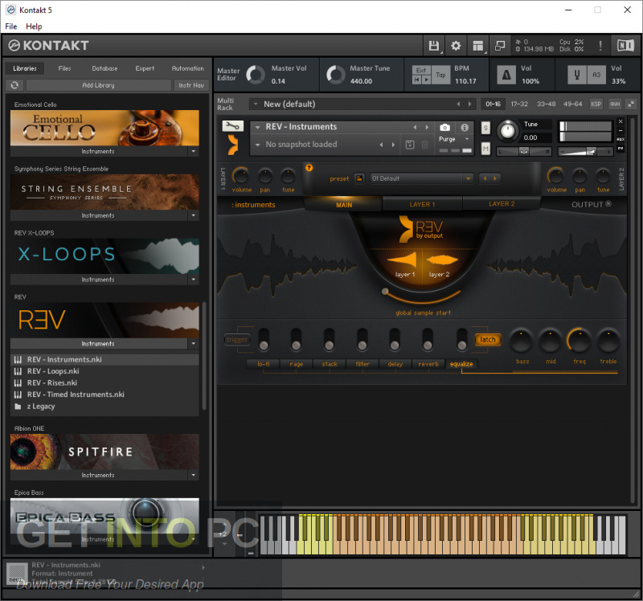Screen dimensions: 643x601
Task: Click the save snapshot icon
Action: pos(410,145)
